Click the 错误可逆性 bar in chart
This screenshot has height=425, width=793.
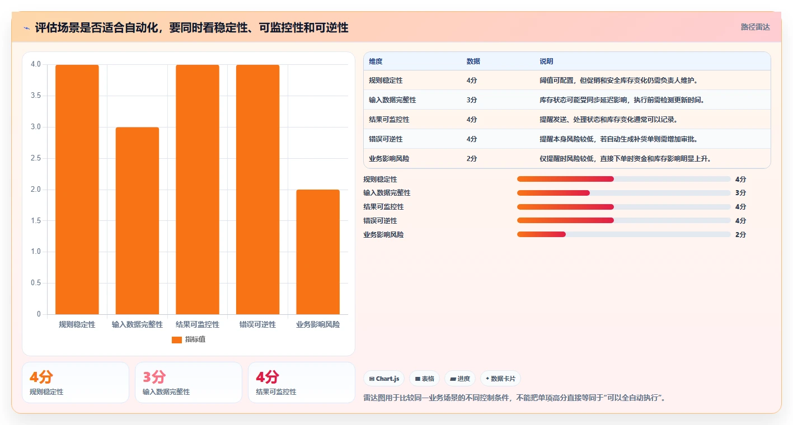click(257, 190)
